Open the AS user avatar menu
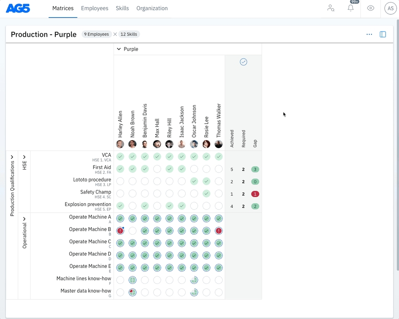399x319 pixels. point(390,8)
